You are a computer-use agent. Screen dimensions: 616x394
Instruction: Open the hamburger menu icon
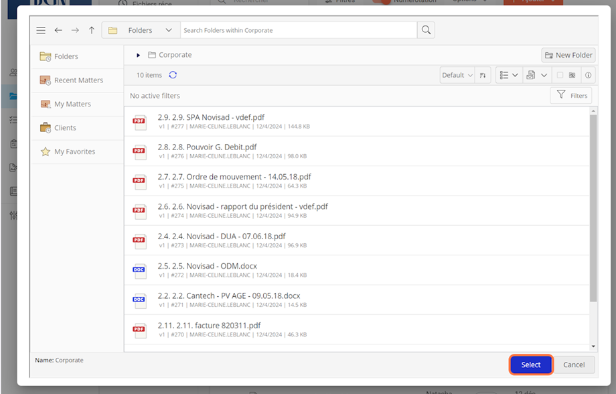click(41, 30)
